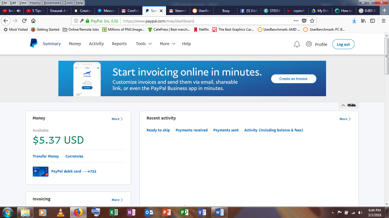The height and width of the screenshot is (218, 389).
Task: Reload the page with the refresh icon
Action: click(x=24, y=21)
